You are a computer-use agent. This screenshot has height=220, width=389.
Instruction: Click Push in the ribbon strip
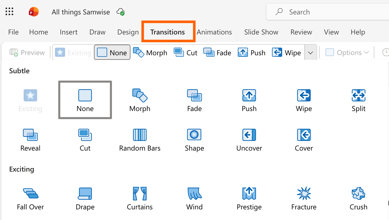(x=252, y=52)
